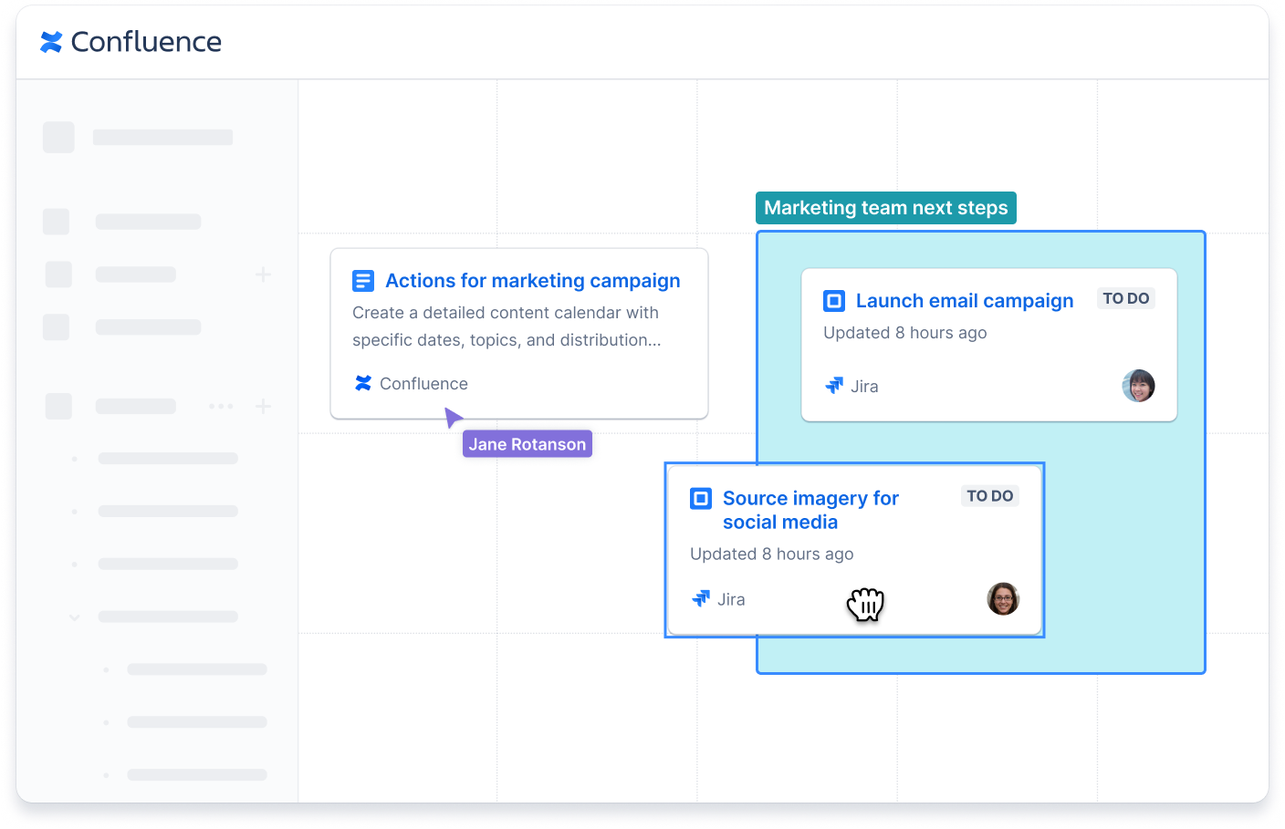
Task: Toggle the TO DO status on Launch email campaign
Action: 1125,297
